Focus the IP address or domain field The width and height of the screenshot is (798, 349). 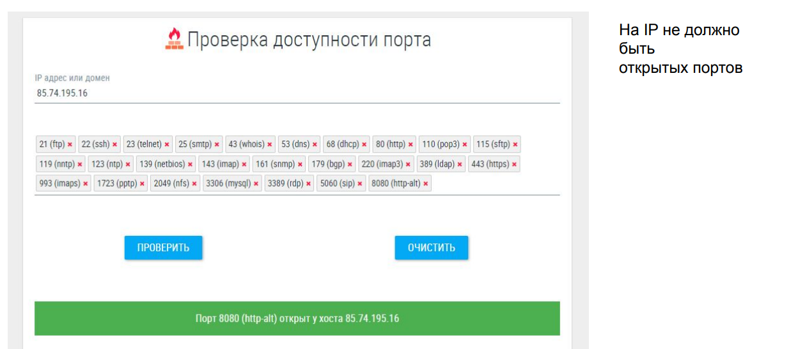[297, 93]
